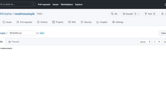Open the indent size dropdown showing 2
This screenshot has width=166, height=93.
[x=157, y=42]
